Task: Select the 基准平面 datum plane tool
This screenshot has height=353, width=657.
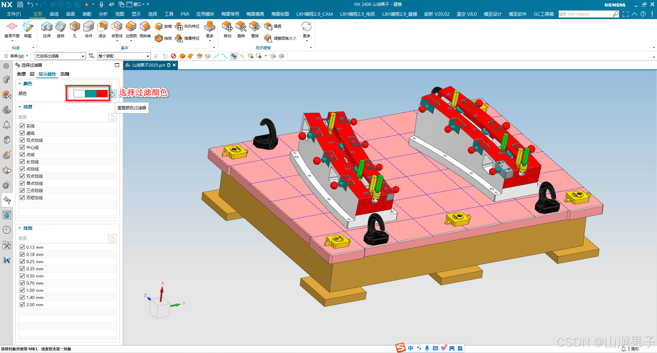Action: 12,29
